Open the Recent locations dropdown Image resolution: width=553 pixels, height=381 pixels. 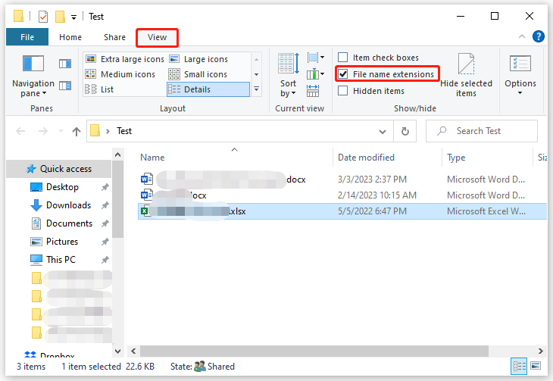[x=61, y=131]
